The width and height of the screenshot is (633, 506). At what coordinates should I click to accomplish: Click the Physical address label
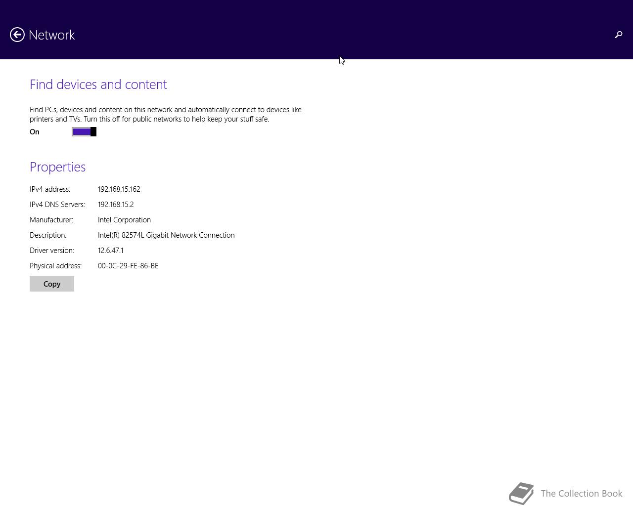pos(56,266)
